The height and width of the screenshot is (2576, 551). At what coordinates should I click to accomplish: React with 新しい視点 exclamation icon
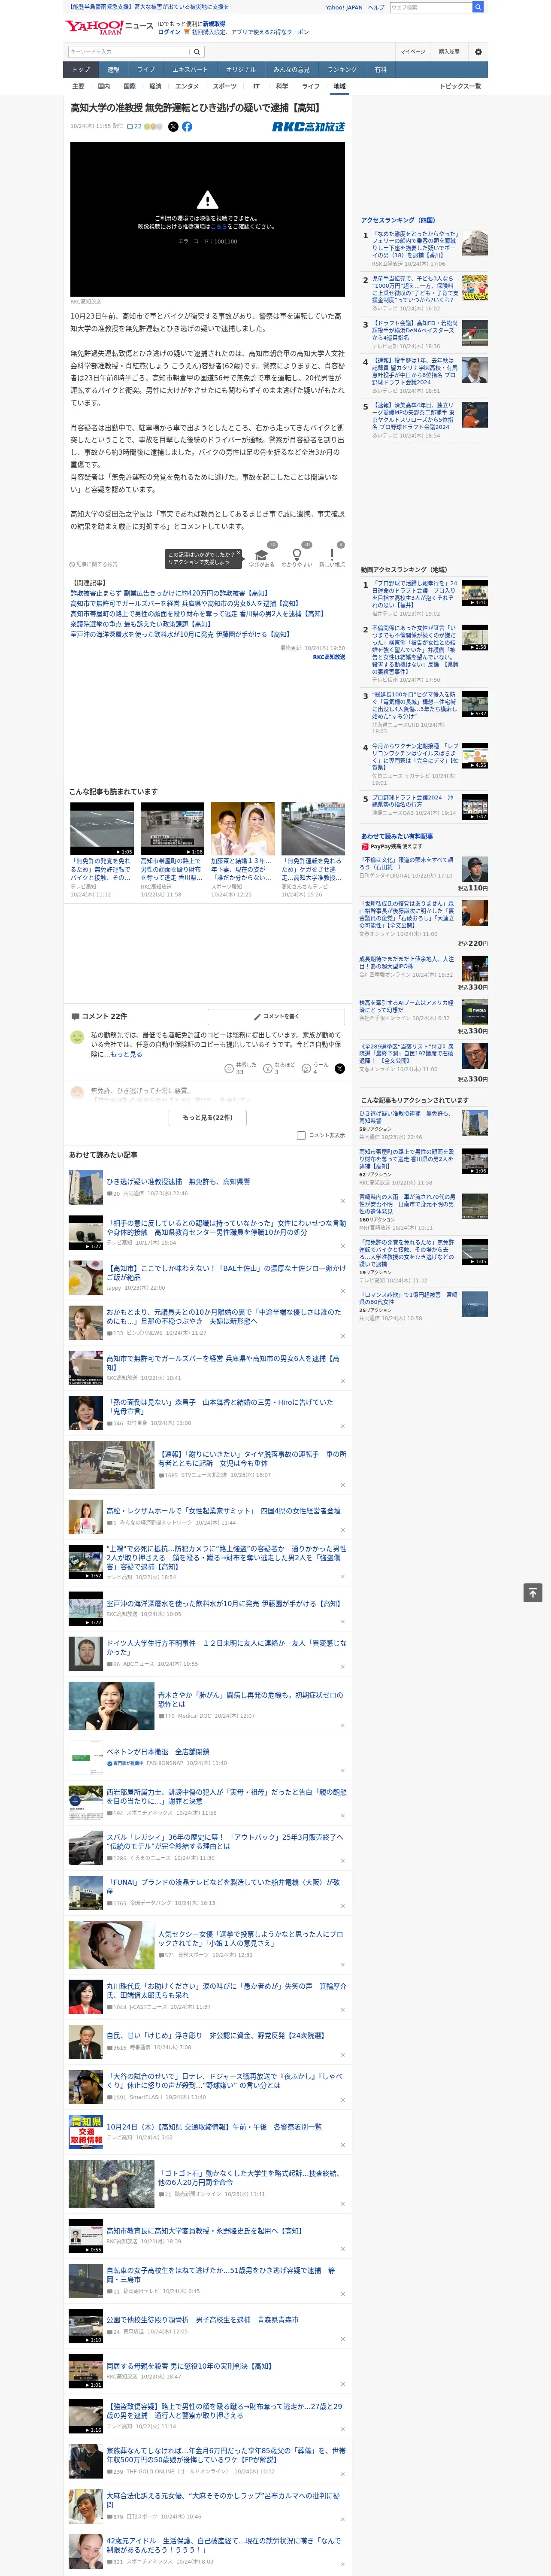tap(332, 556)
